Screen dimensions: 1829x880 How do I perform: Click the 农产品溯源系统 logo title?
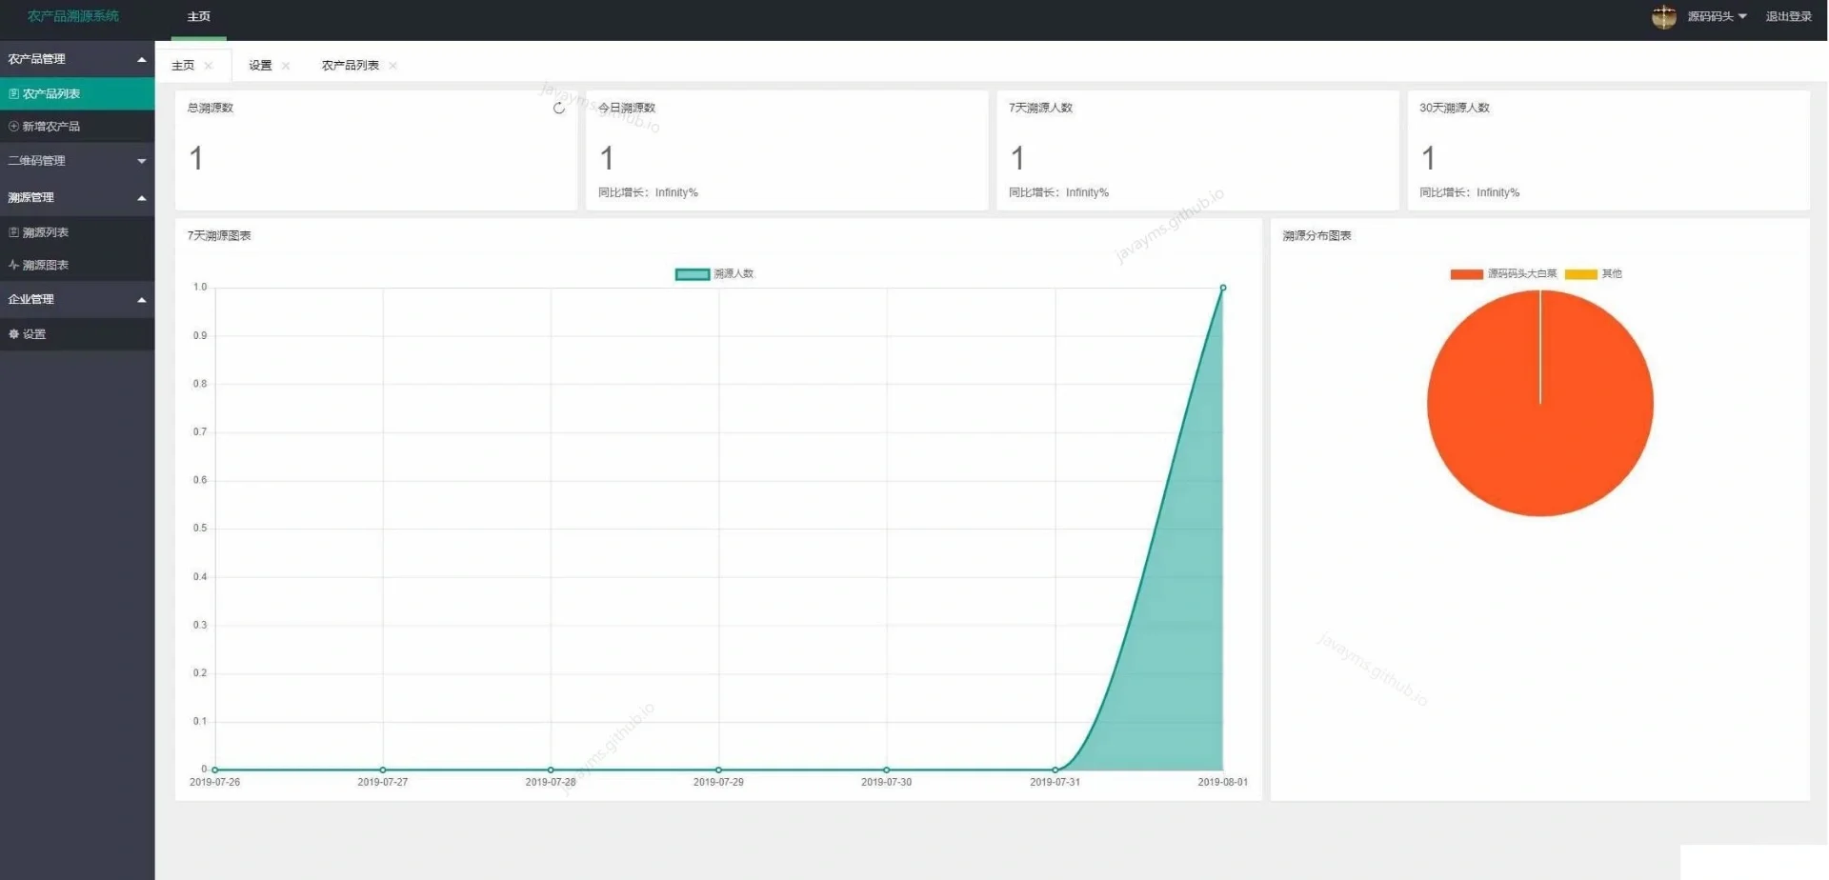(x=73, y=16)
